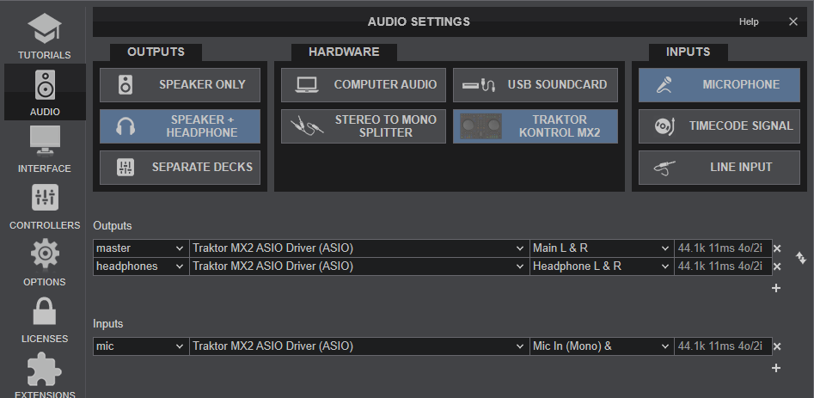Click the Help link in title bar

coord(749,21)
